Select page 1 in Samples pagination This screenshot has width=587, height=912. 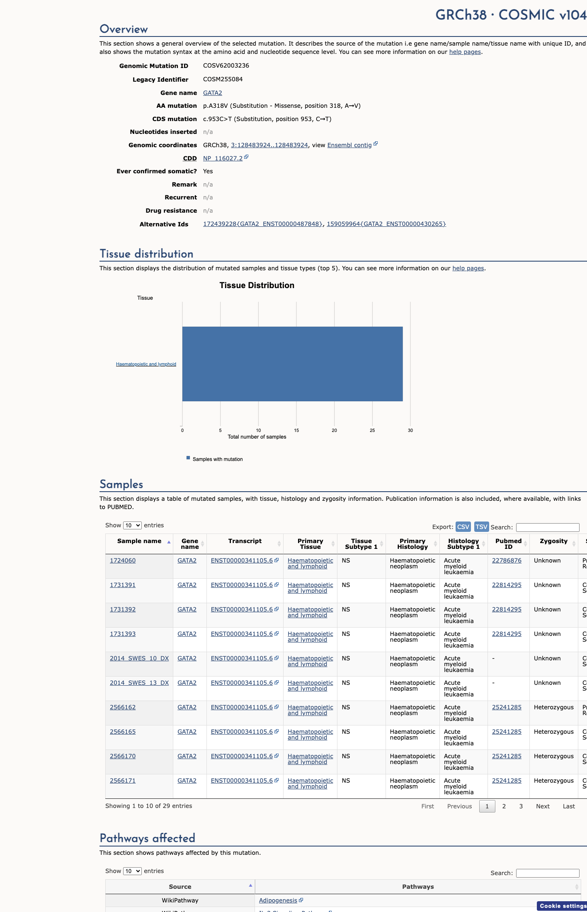tap(487, 806)
